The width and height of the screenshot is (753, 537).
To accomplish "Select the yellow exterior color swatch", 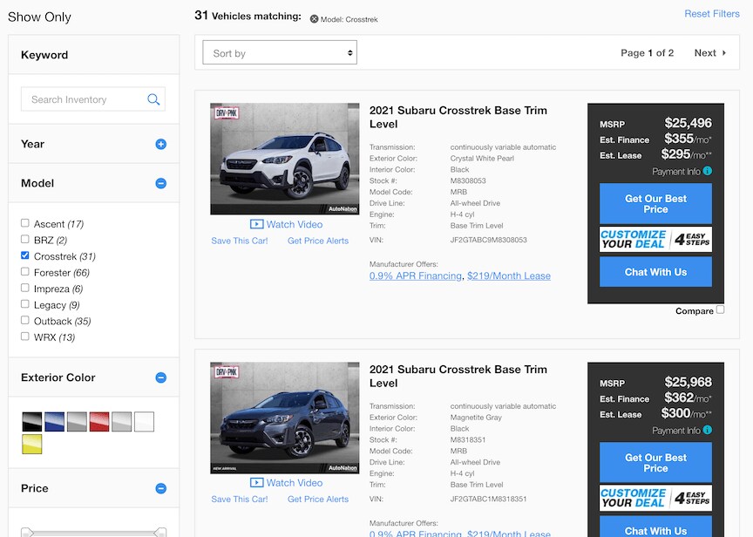I will point(32,445).
